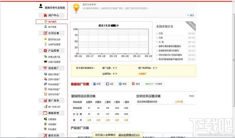Click 注册 link under 二星级 column
This screenshot has width=235, height=138.
tap(117, 120)
